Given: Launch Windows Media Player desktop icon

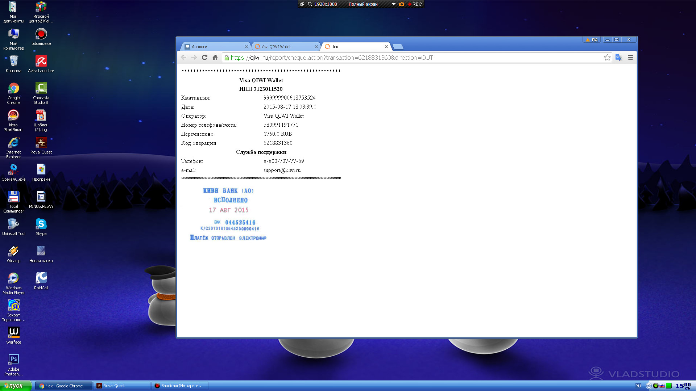Looking at the screenshot, I should coord(13,283).
